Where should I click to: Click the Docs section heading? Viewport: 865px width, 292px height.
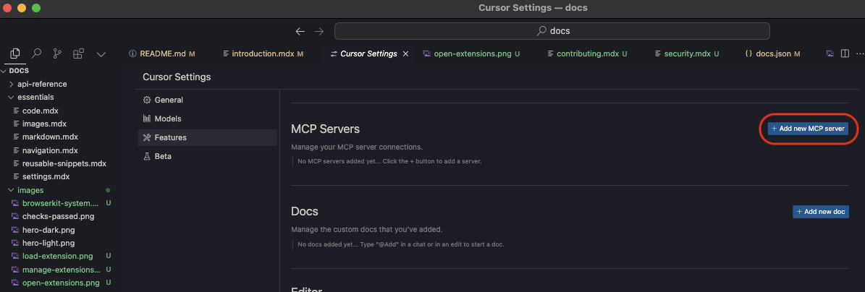pyautogui.click(x=305, y=212)
